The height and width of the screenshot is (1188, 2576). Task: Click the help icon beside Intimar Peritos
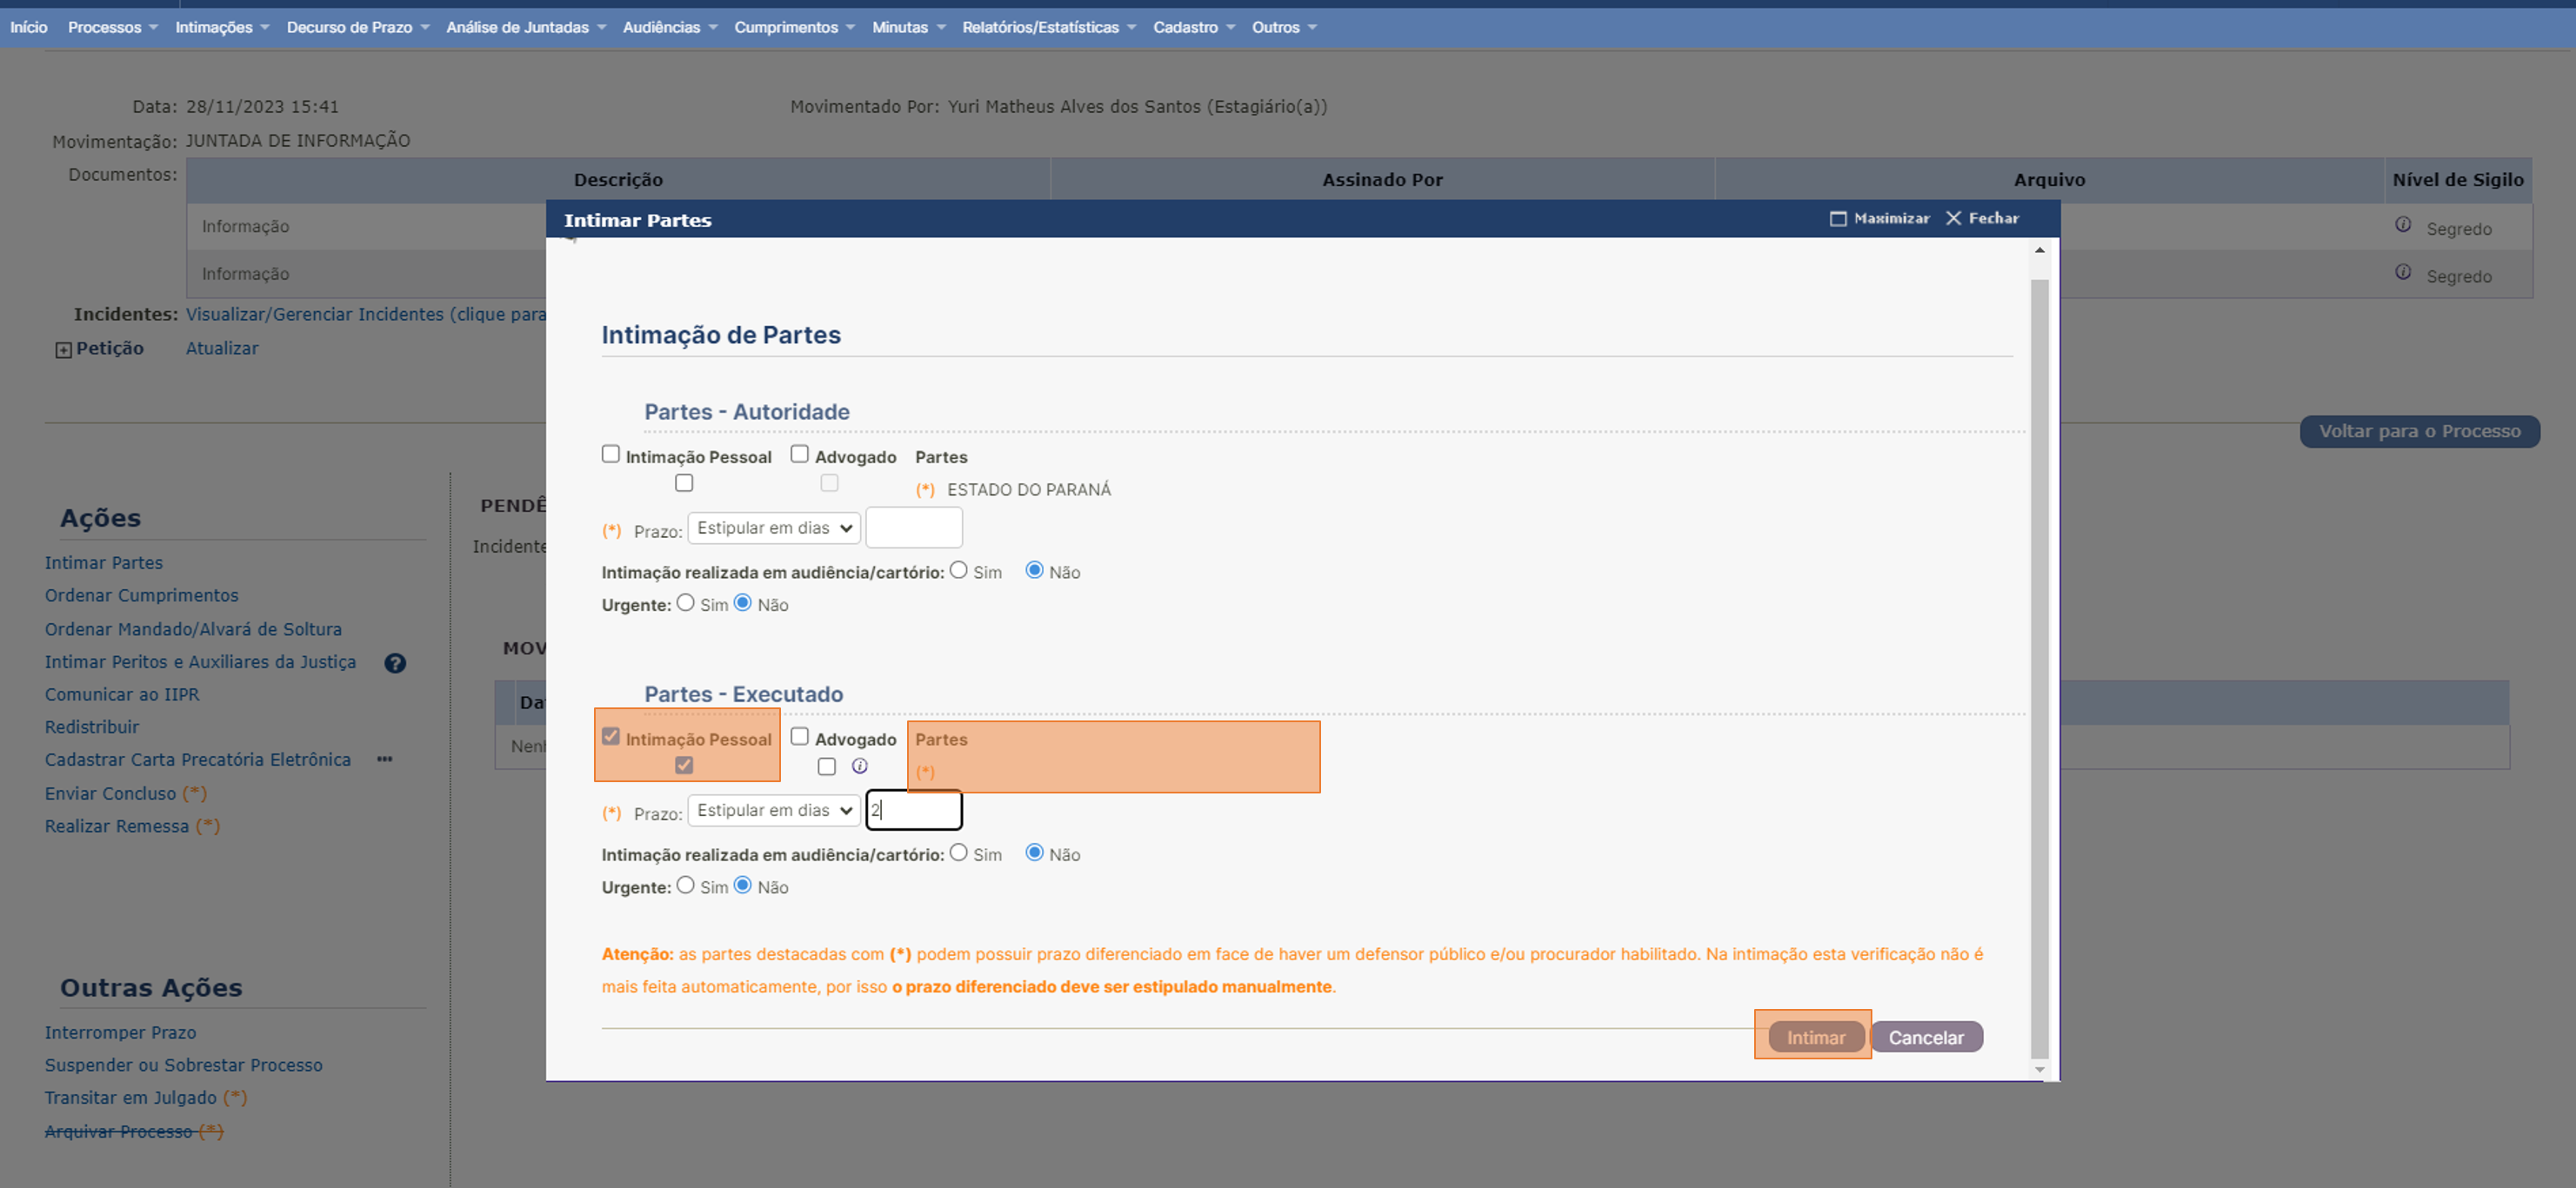[x=395, y=663]
